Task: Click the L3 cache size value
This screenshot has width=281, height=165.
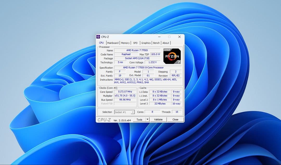Action: pos(159,104)
